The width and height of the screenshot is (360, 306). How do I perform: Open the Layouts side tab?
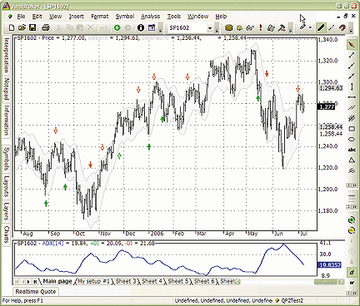(x=7, y=186)
